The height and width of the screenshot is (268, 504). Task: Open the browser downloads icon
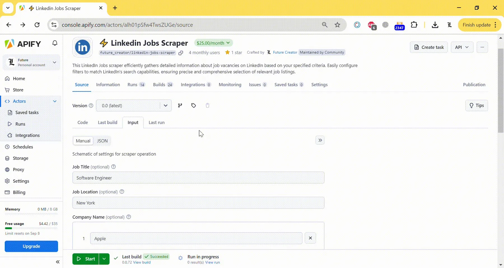(435, 25)
